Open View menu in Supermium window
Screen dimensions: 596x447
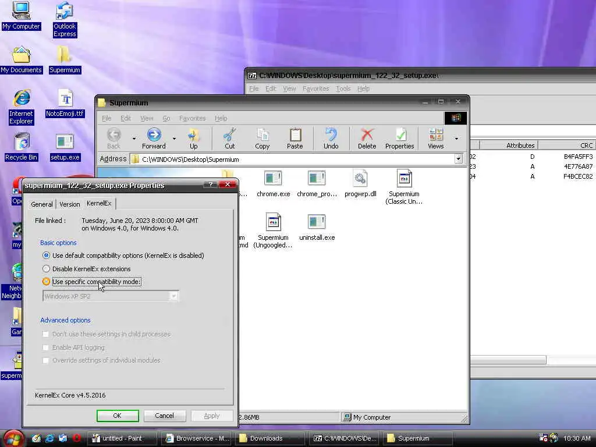tap(147, 118)
